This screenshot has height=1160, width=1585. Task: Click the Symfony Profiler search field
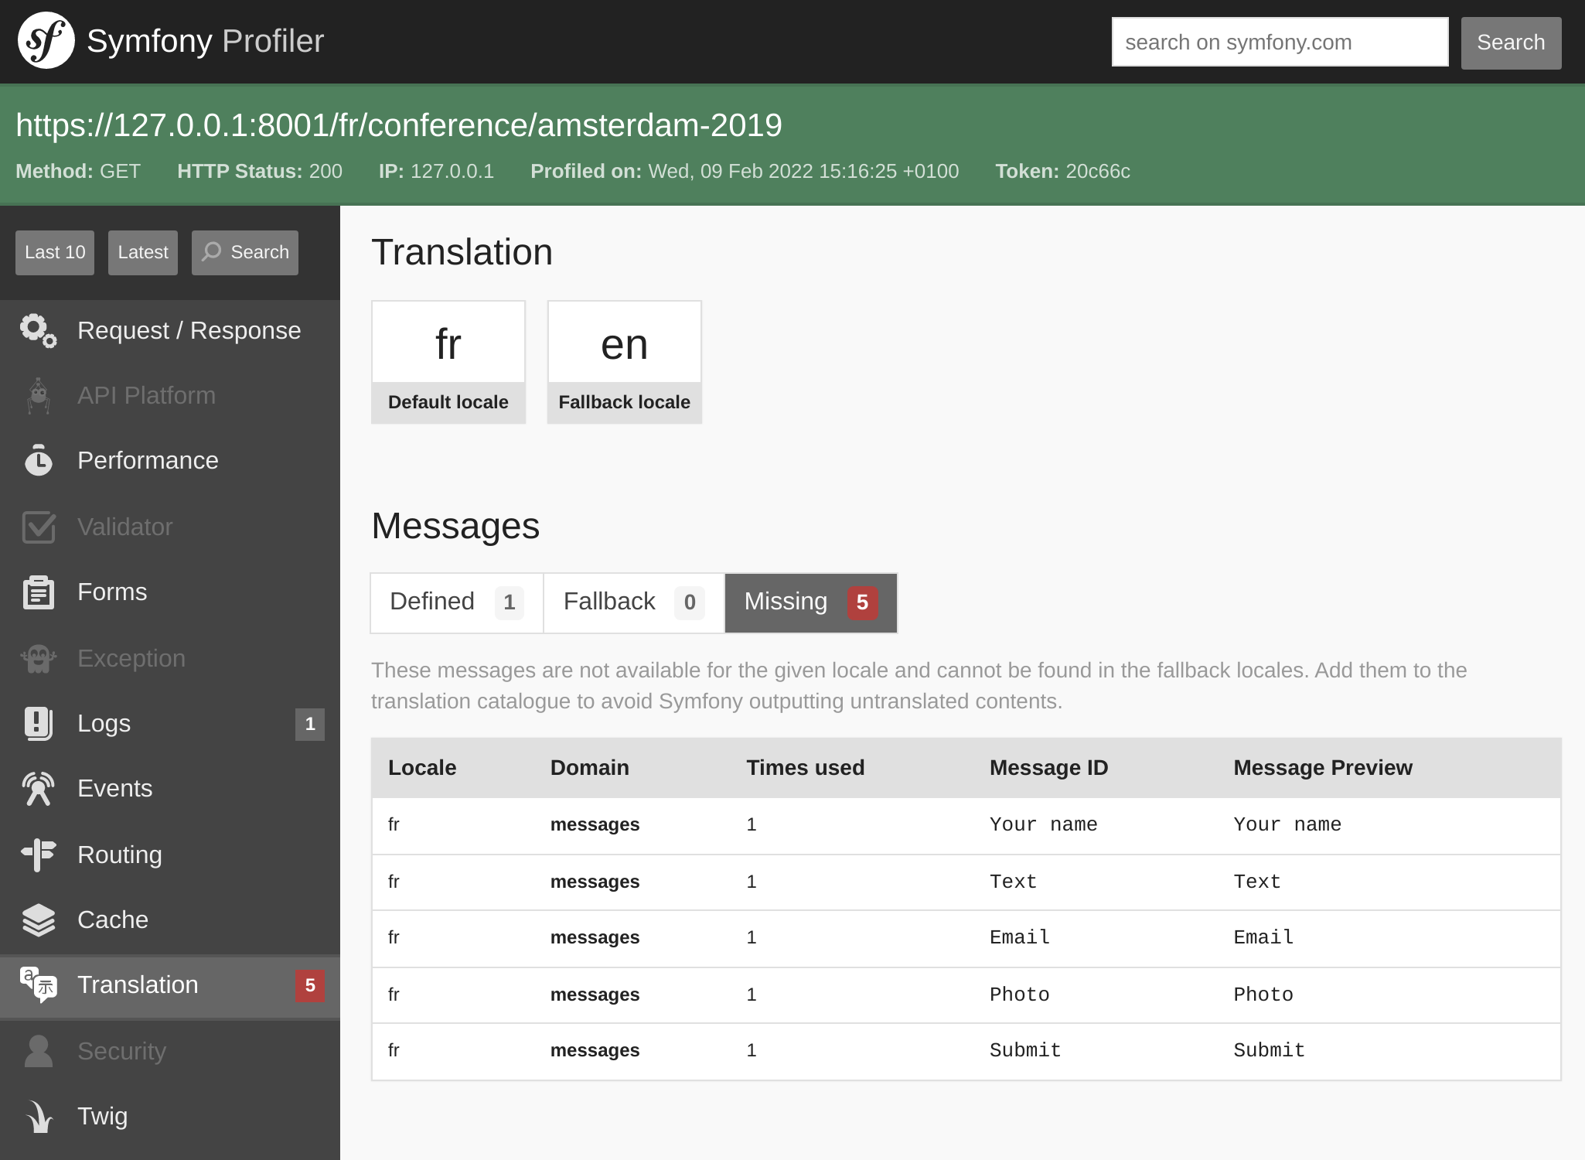click(1281, 42)
